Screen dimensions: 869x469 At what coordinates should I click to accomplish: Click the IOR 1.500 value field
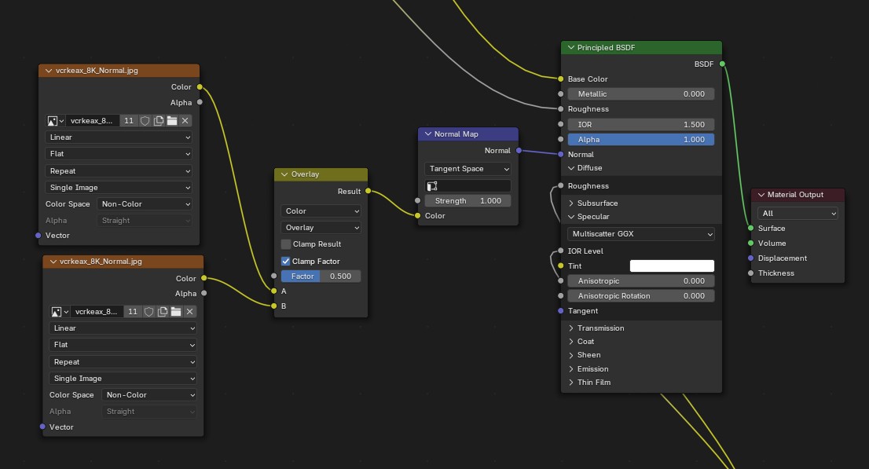pos(641,125)
